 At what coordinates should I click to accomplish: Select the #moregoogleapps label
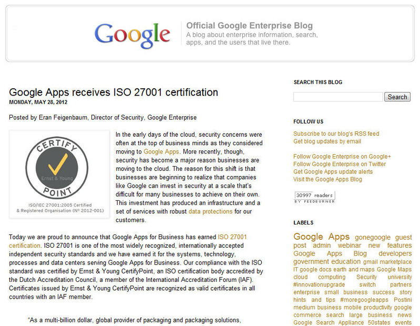pos(364,300)
